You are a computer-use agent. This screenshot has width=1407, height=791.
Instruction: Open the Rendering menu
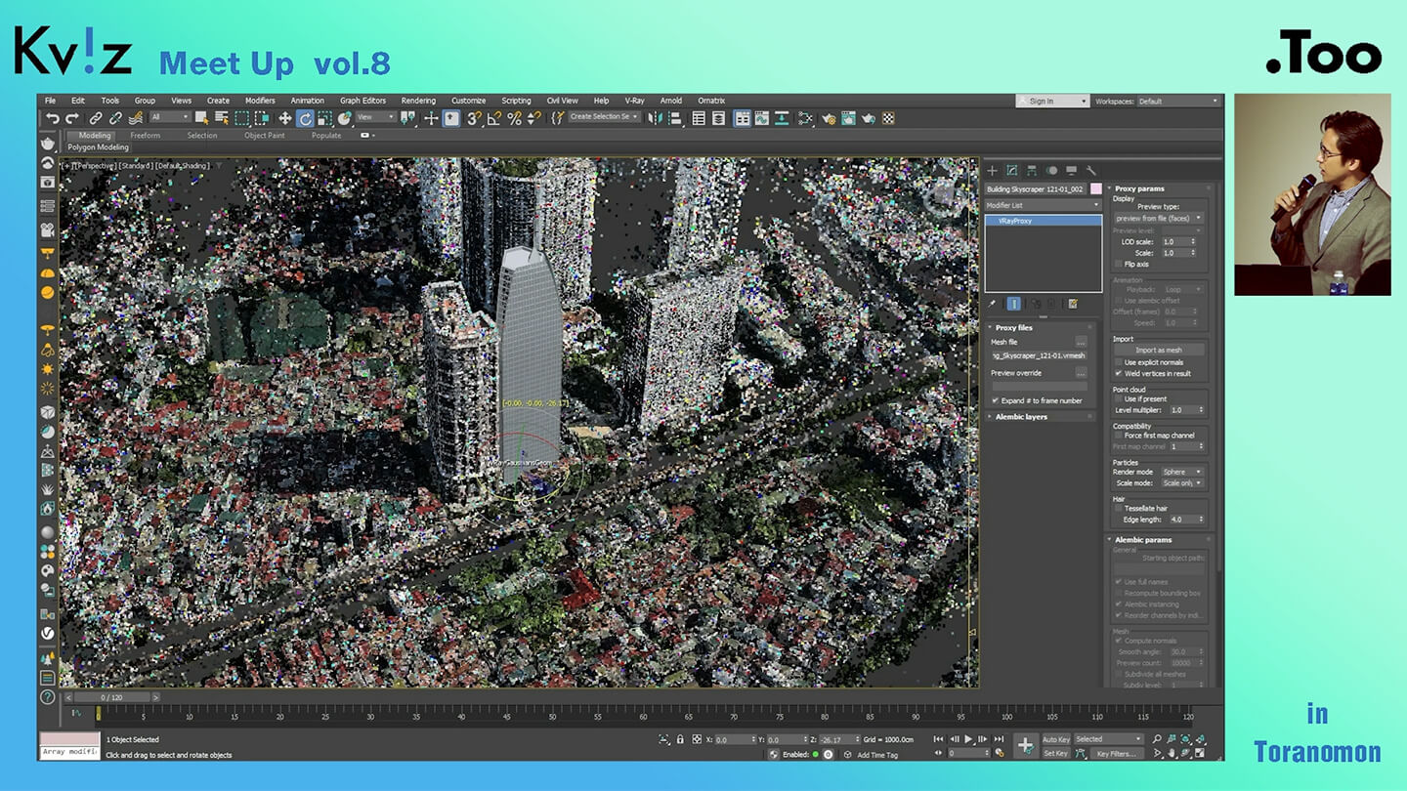pyautogui.click(x=418, y=101)
